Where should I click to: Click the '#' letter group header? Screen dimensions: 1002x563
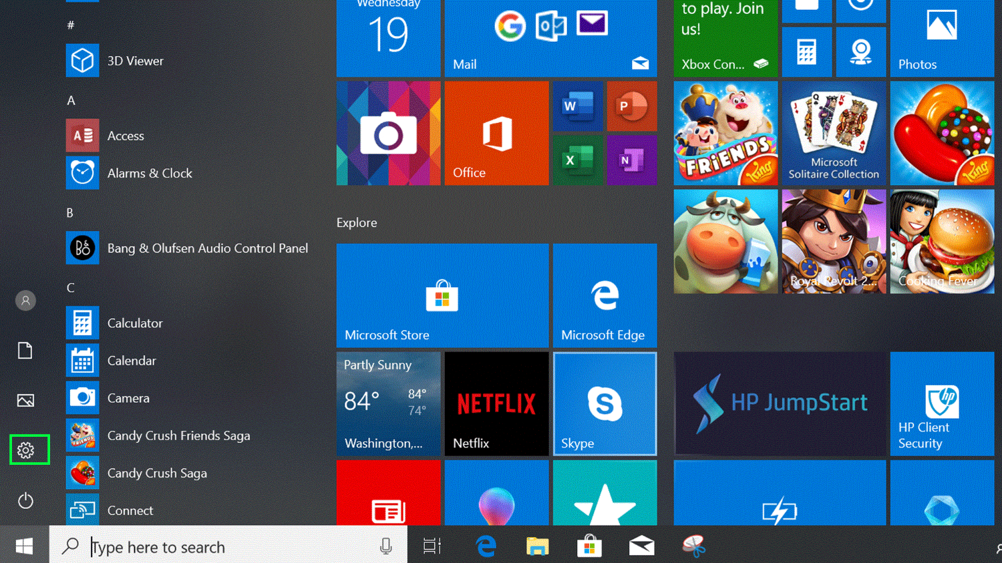pos(71,25)
